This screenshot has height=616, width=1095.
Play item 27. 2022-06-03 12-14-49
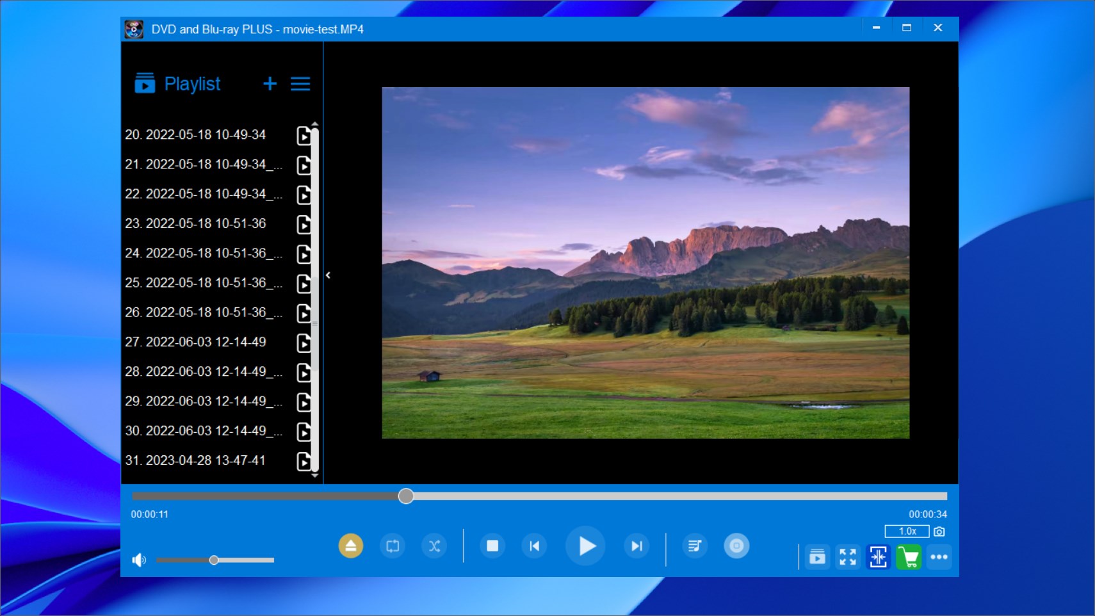(196, 342)
